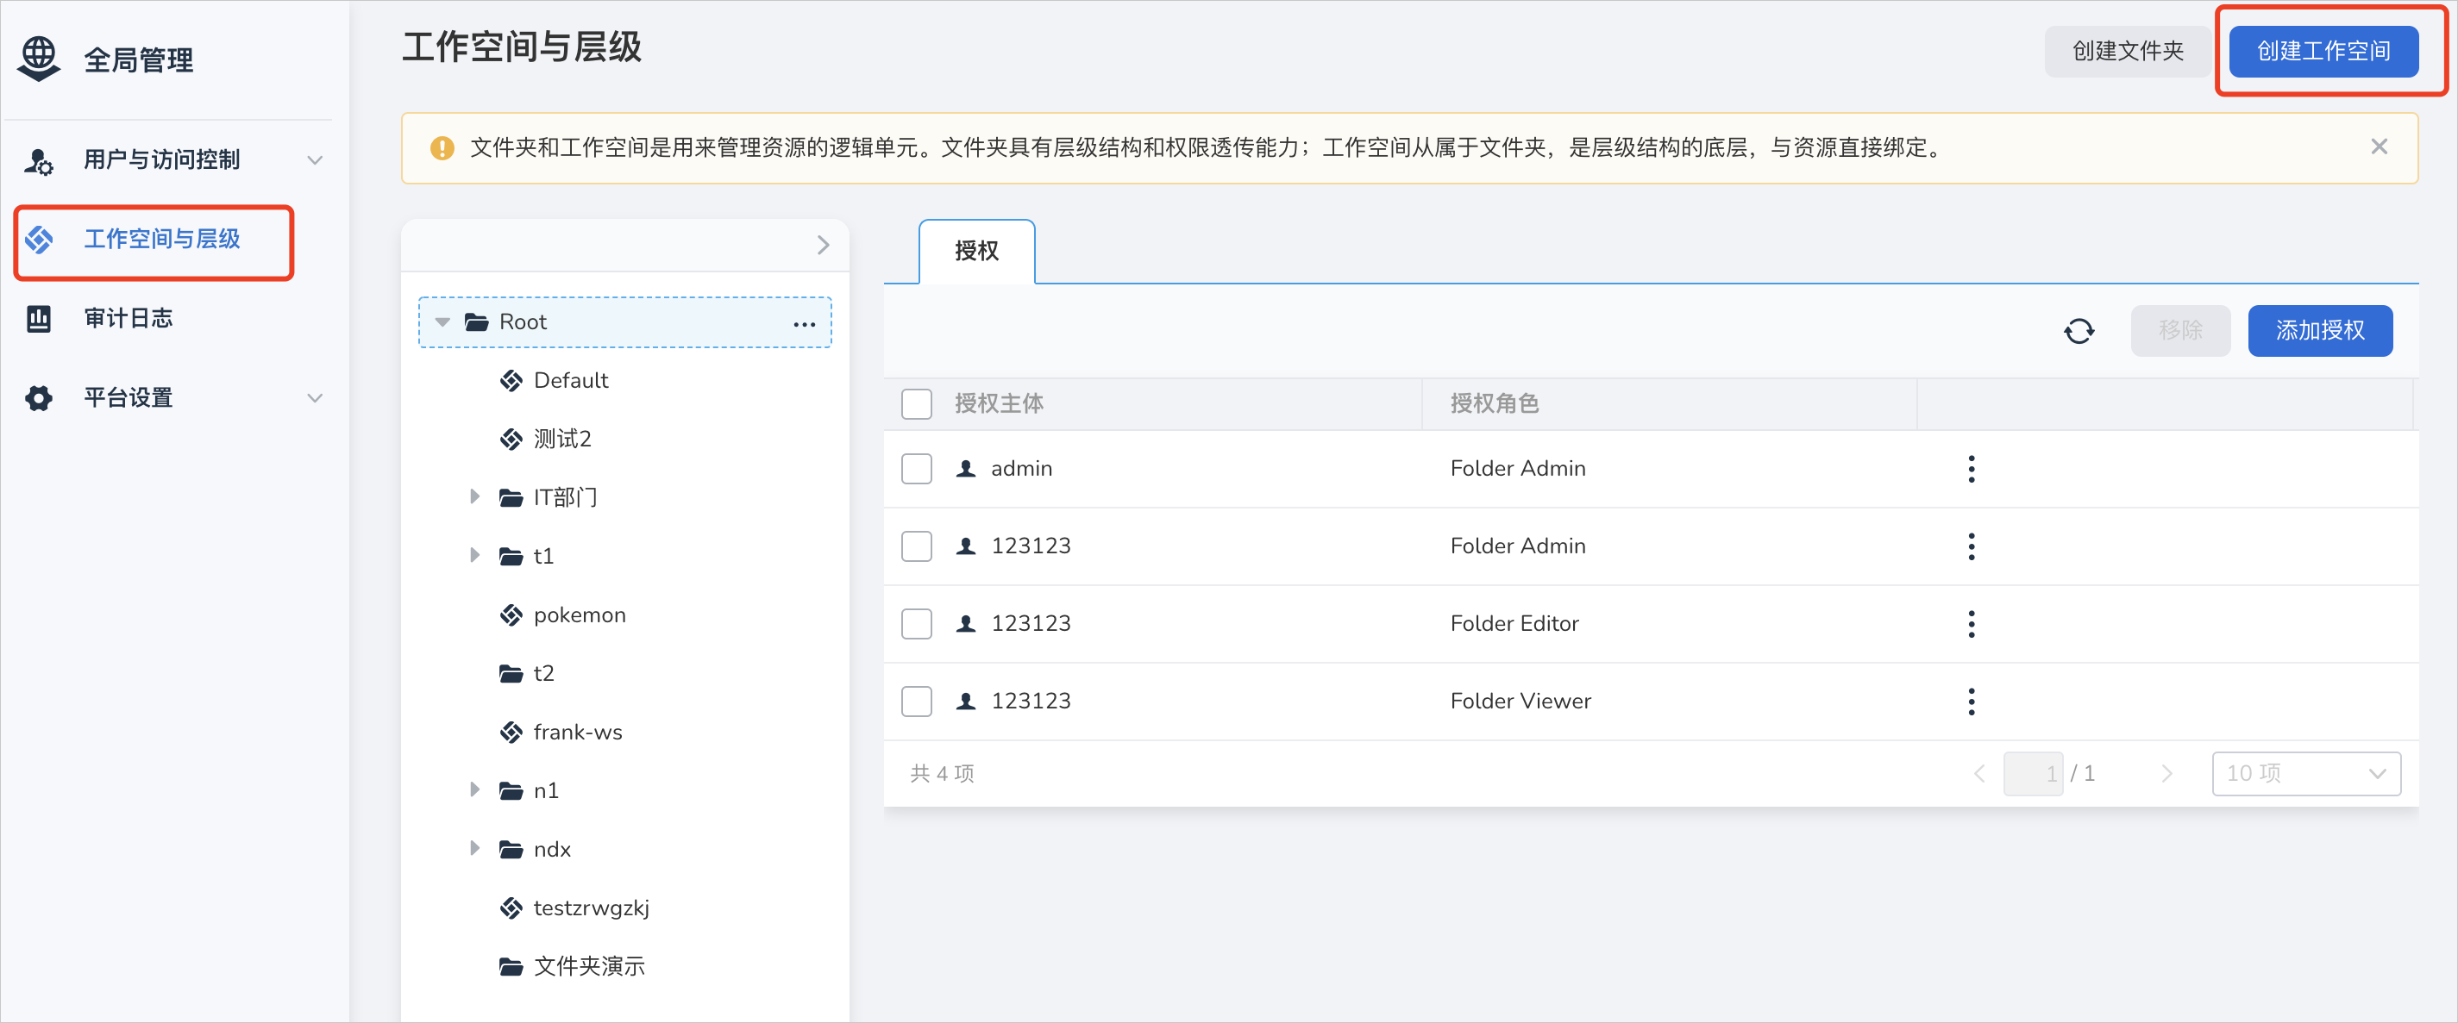2458x1023 pixels.
Task: Click the t1 folder icon
Action: tap(511, 557)
